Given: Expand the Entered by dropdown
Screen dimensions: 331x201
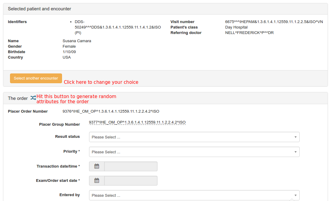Looking at the screenshot, I should tap(194, 195).
